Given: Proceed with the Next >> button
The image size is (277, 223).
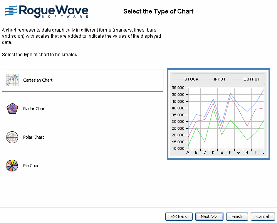Looking at the screenshot, I should pyautogui.click(x=209, y=216).
